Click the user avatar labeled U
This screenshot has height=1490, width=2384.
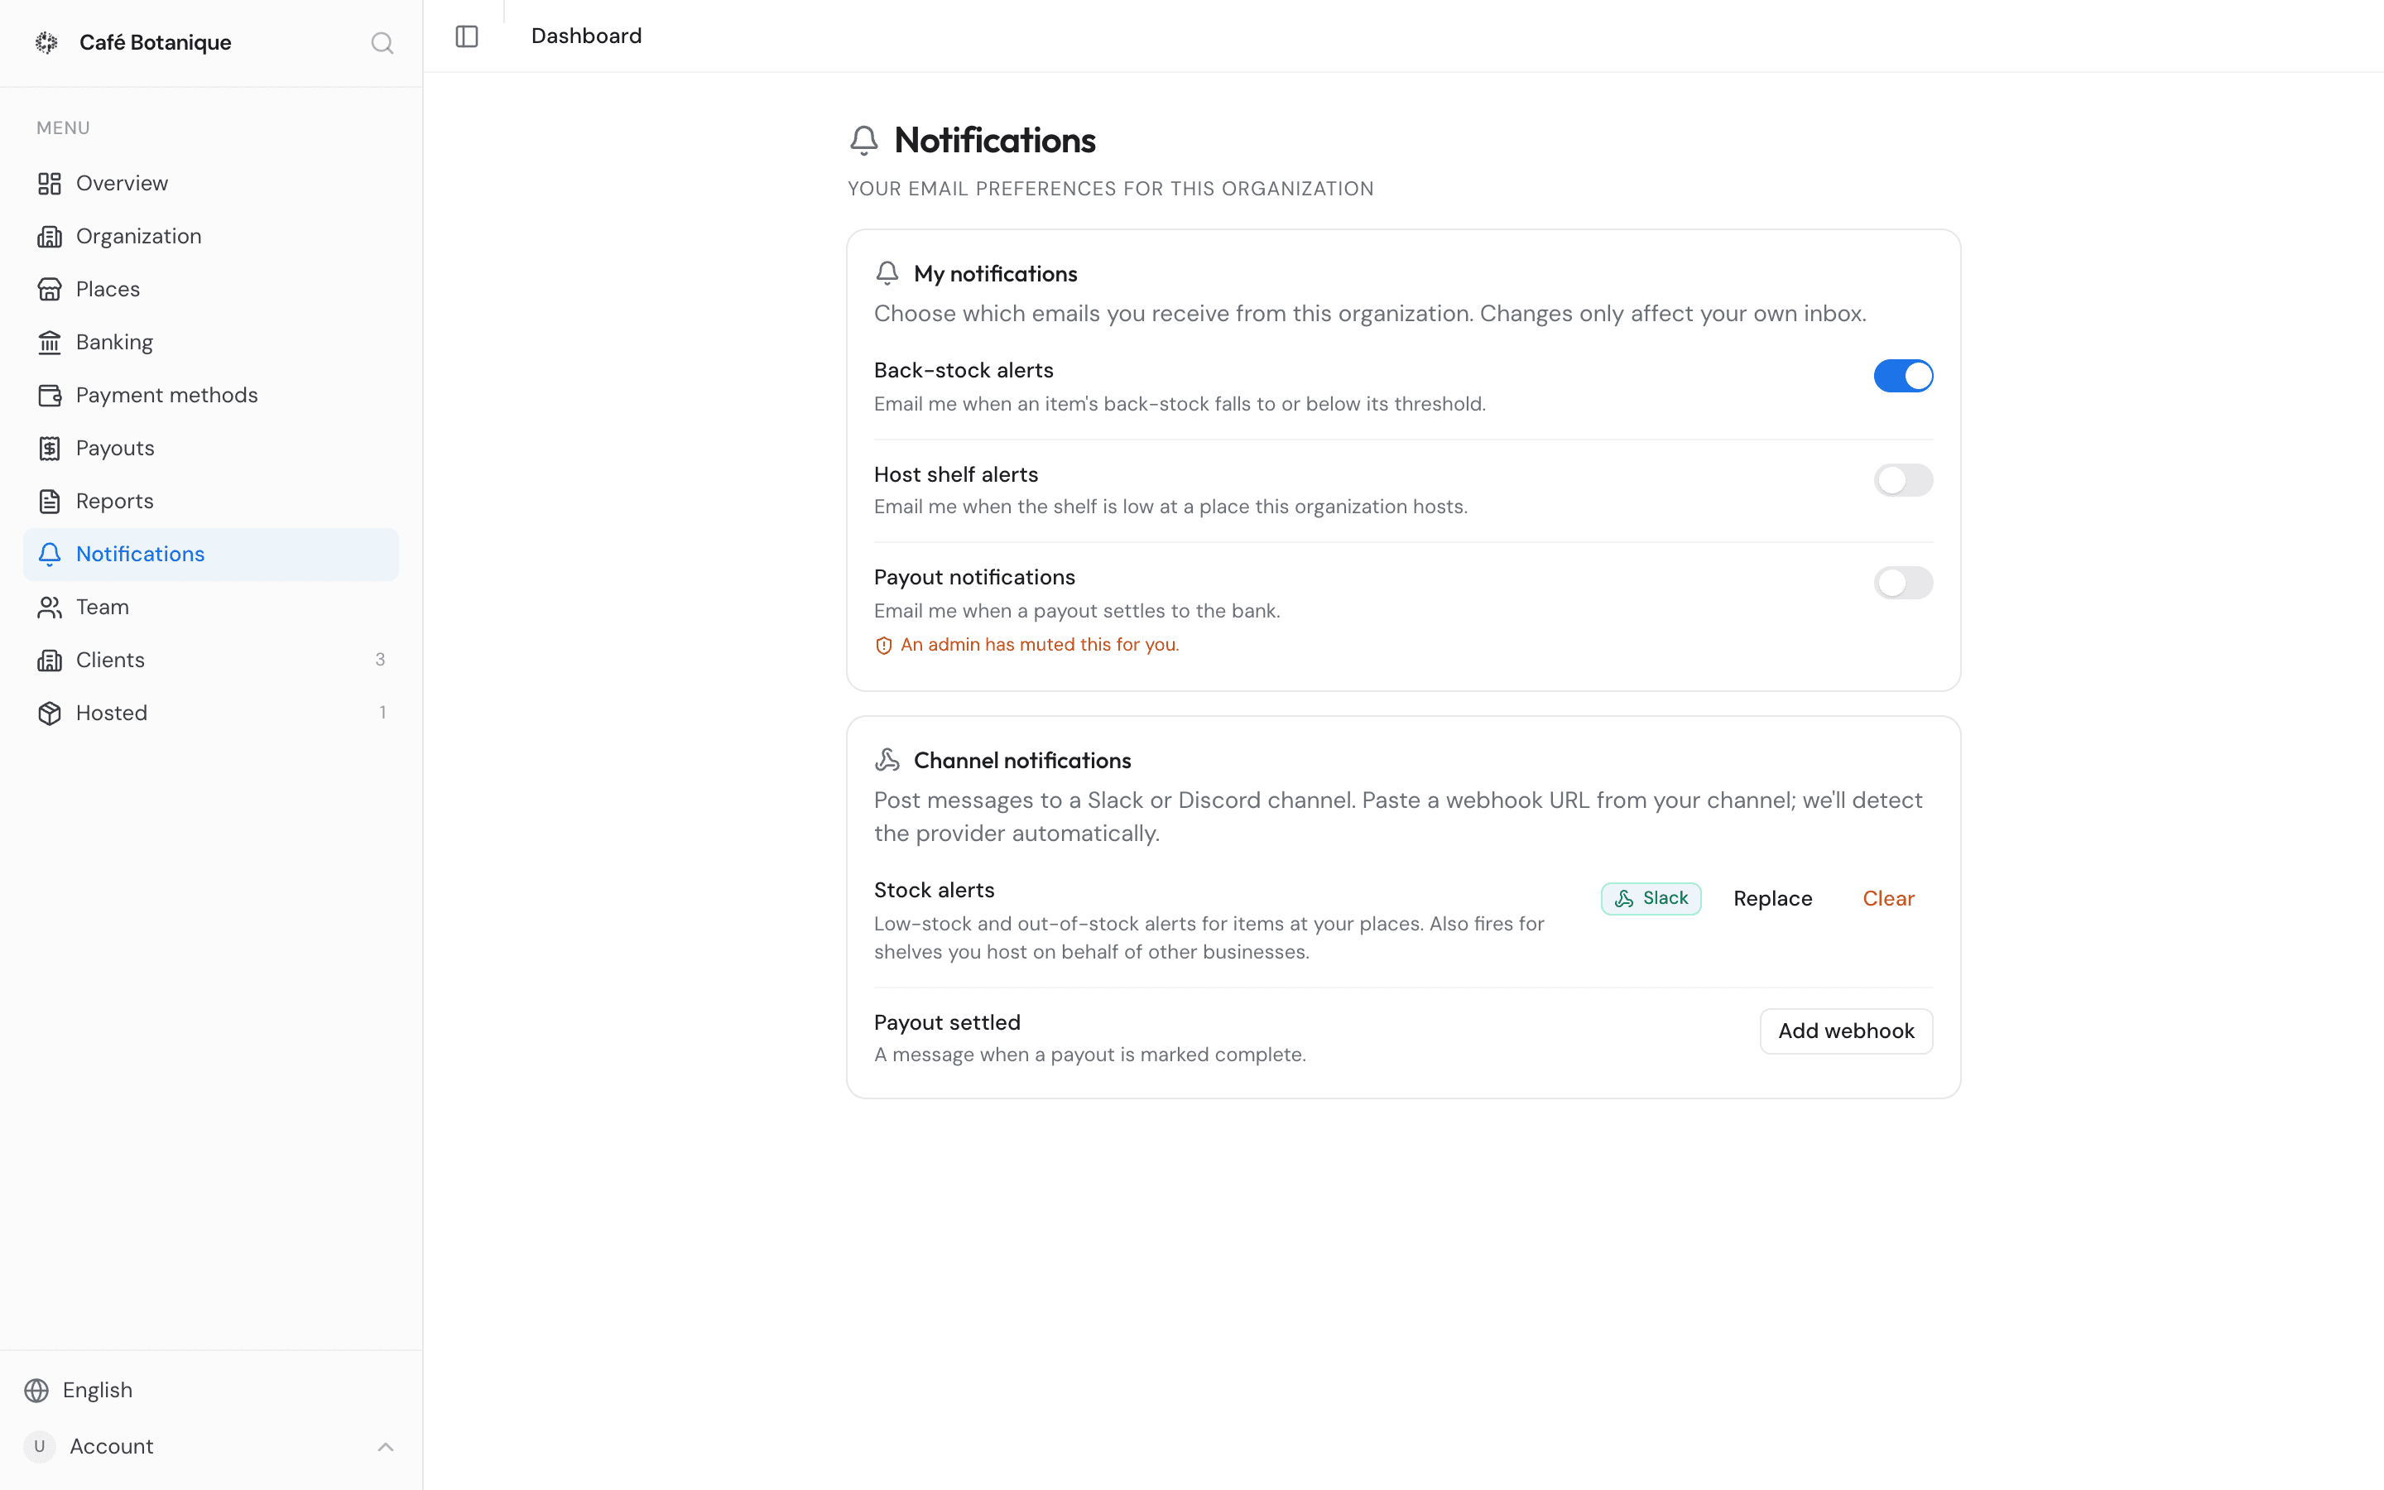coord(40,1447)
